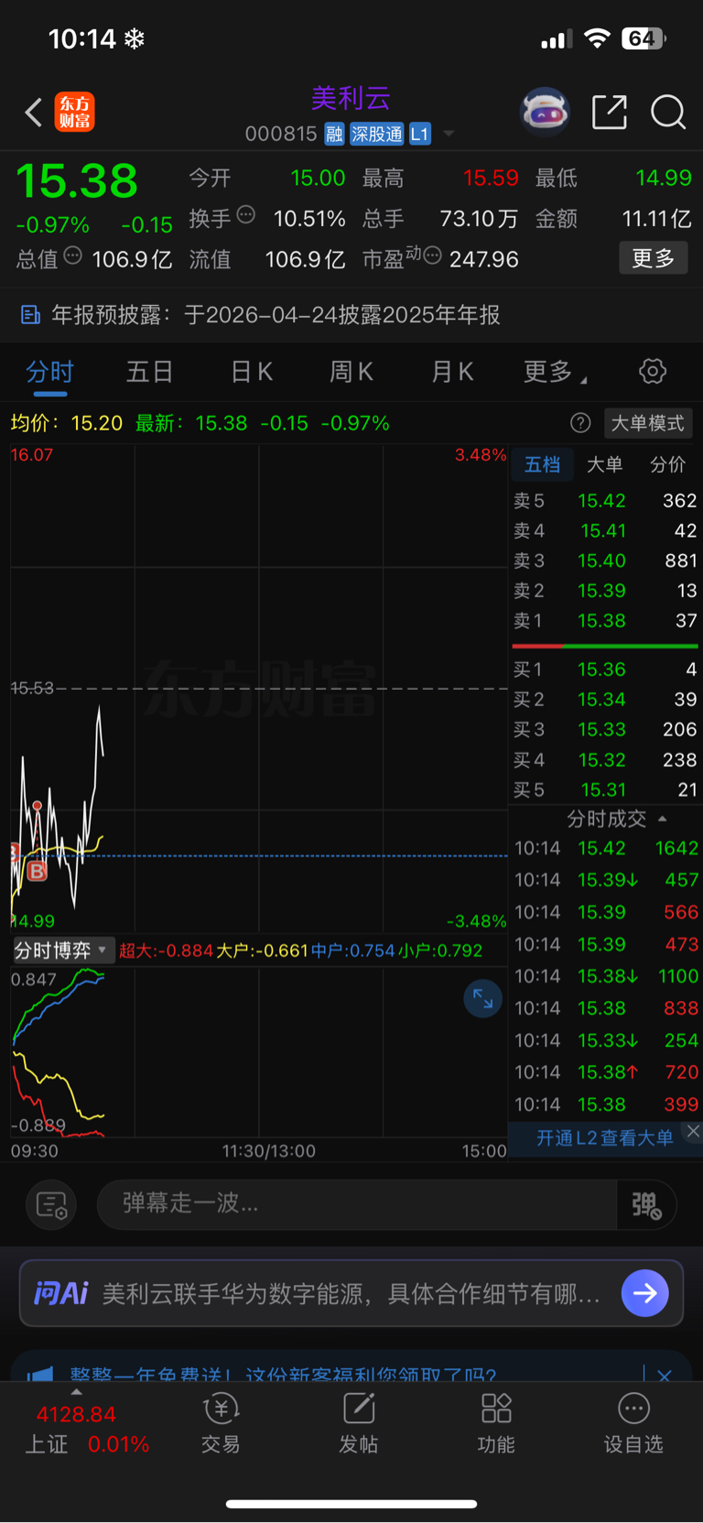The image size is (703, 1523).
Task: Tap the 弹幕走一波 input field
Action: pos(357,1204)
